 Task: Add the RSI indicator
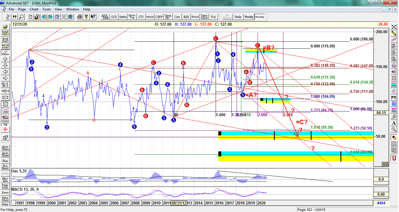click(186, 17)
